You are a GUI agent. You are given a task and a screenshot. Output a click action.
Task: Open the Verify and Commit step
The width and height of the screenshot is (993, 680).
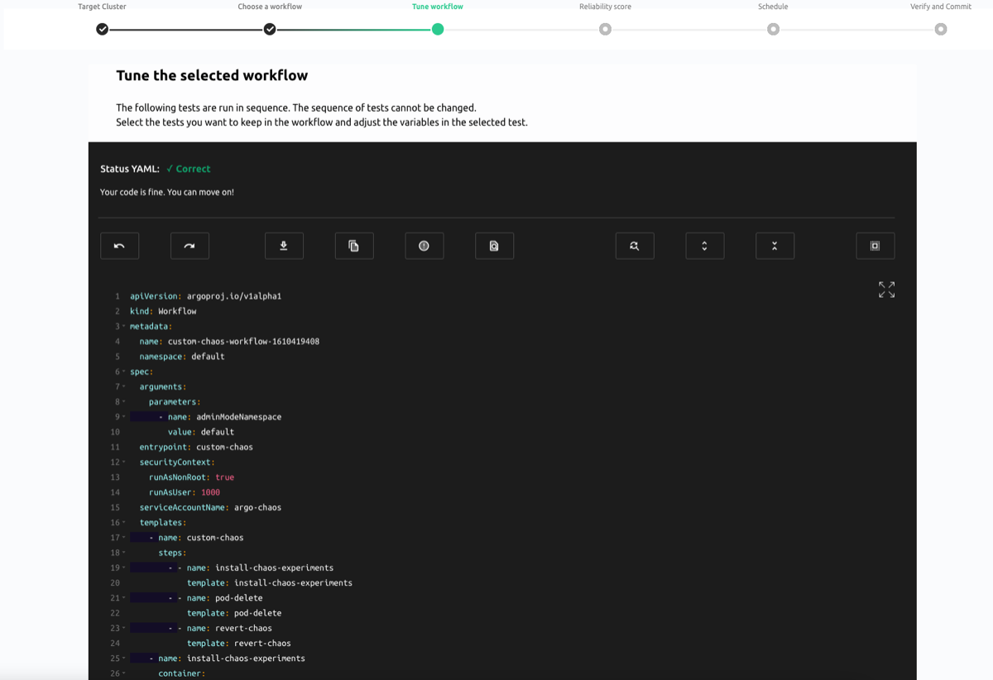tap(941, 29)
